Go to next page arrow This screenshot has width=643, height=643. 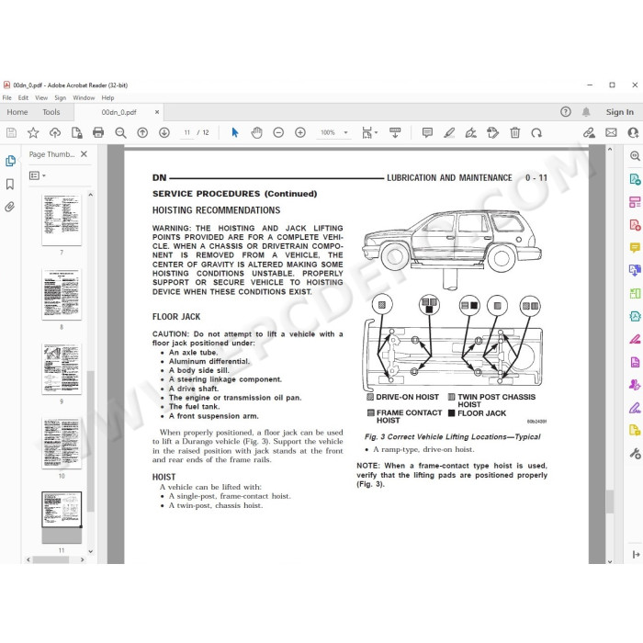tap(164, 132)
